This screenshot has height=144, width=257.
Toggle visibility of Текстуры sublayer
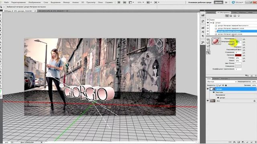click(214, 92)
